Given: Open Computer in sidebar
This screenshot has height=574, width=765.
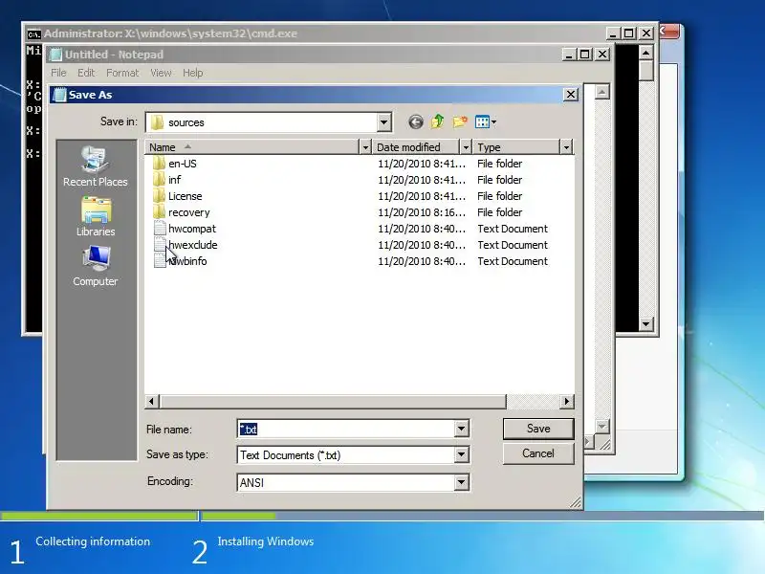Looking at the screenshot, I should point(95,266).
